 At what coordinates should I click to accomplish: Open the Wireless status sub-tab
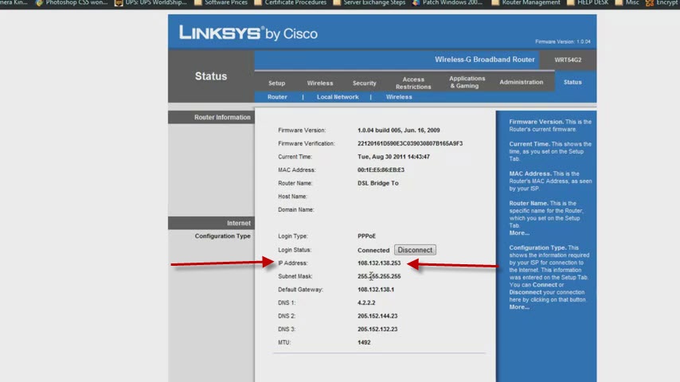[399, 96]
